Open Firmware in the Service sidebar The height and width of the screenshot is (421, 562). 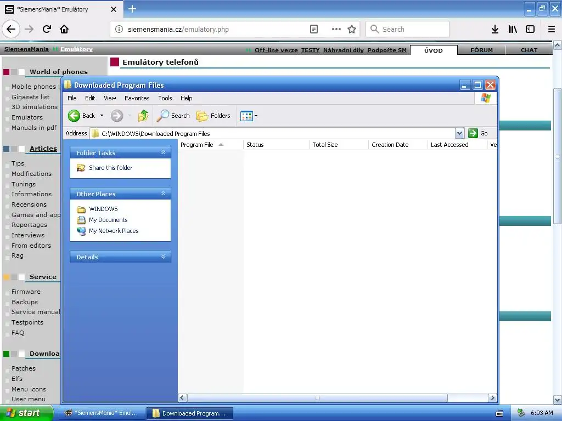pyautogui.click(x=26, y=292)
